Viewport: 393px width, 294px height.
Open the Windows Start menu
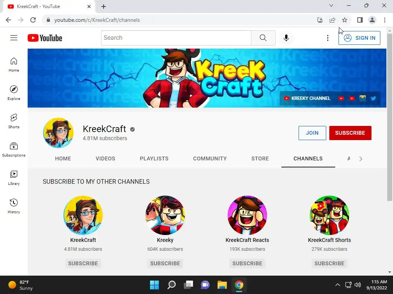click(154, 285)
